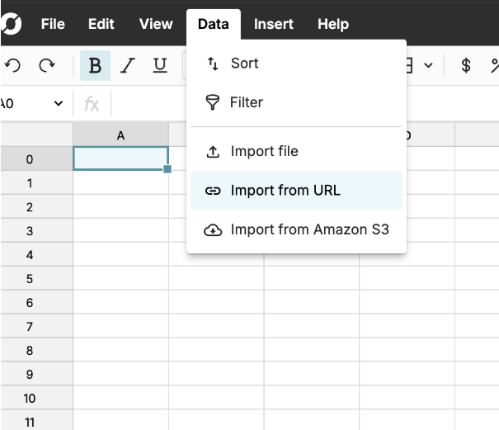Open the Insert menu

pos(273,24)
